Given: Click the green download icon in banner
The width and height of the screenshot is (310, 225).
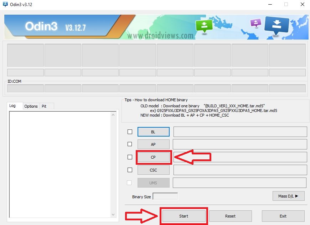Looking at the screenshot, I should (x=204, y=26).
